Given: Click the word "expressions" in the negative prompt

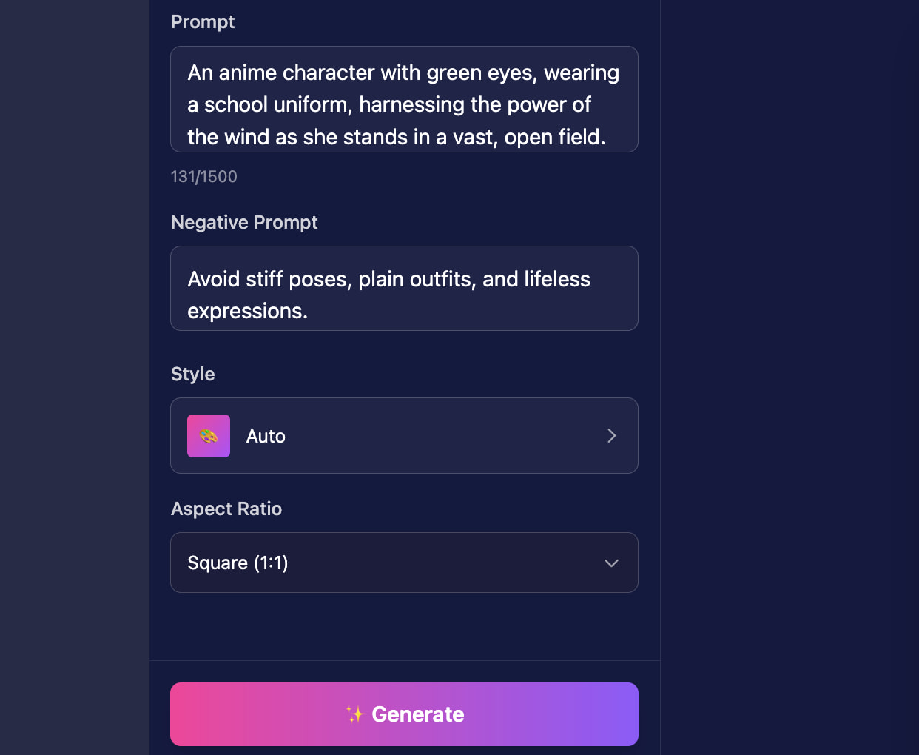Looking at the screenshot, I should pyautogui.click(x=244, y=312).
